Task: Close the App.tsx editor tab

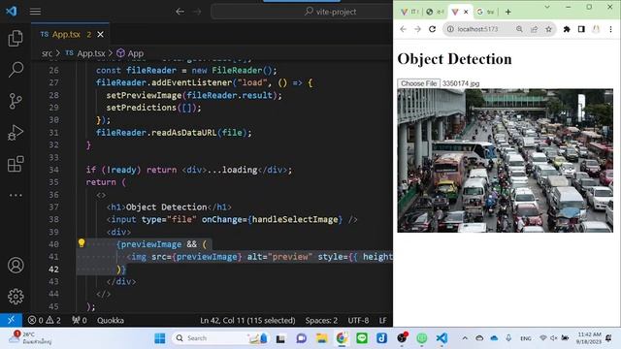Action: (x=101, y=35)
